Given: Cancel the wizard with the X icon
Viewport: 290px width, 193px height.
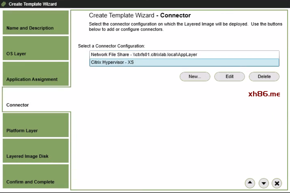Looking at the screenshot, I should pyautogui.click(x=277, y=183).
